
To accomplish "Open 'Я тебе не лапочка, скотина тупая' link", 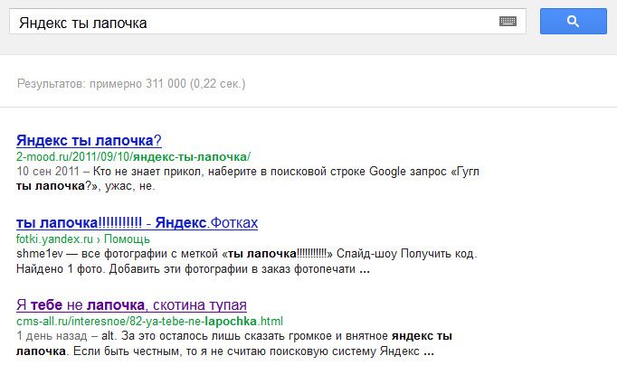I will coord(131,304).
